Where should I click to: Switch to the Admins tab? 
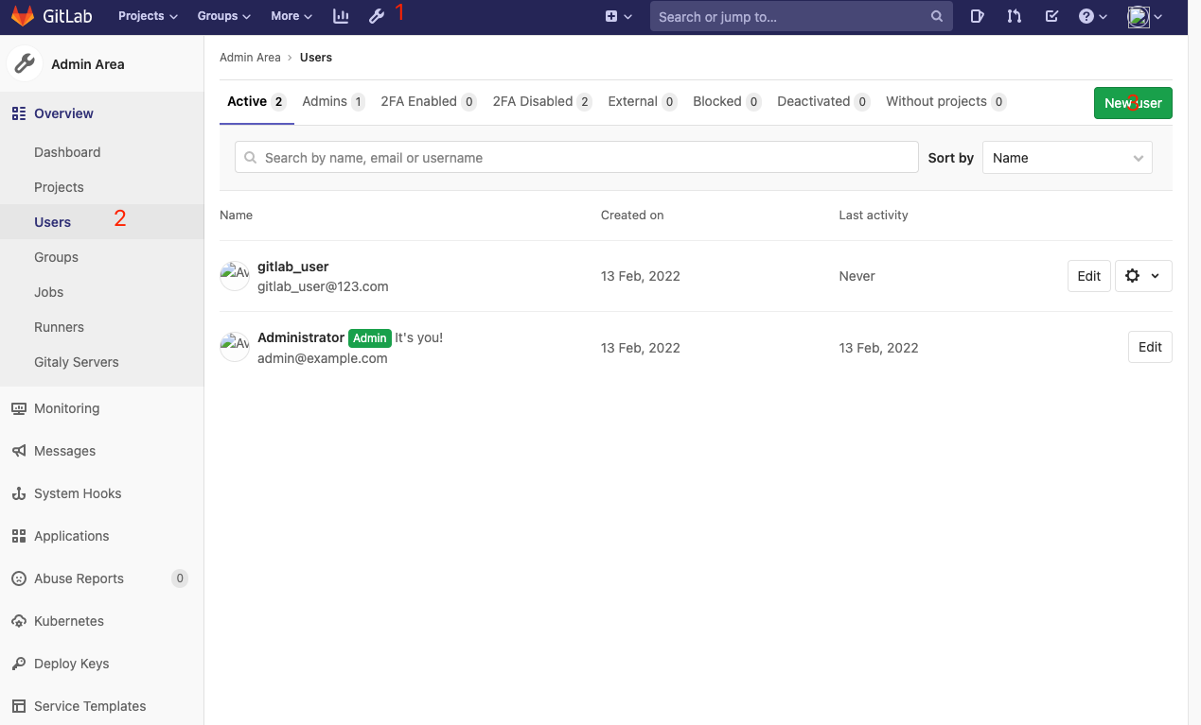coord(333,101)
